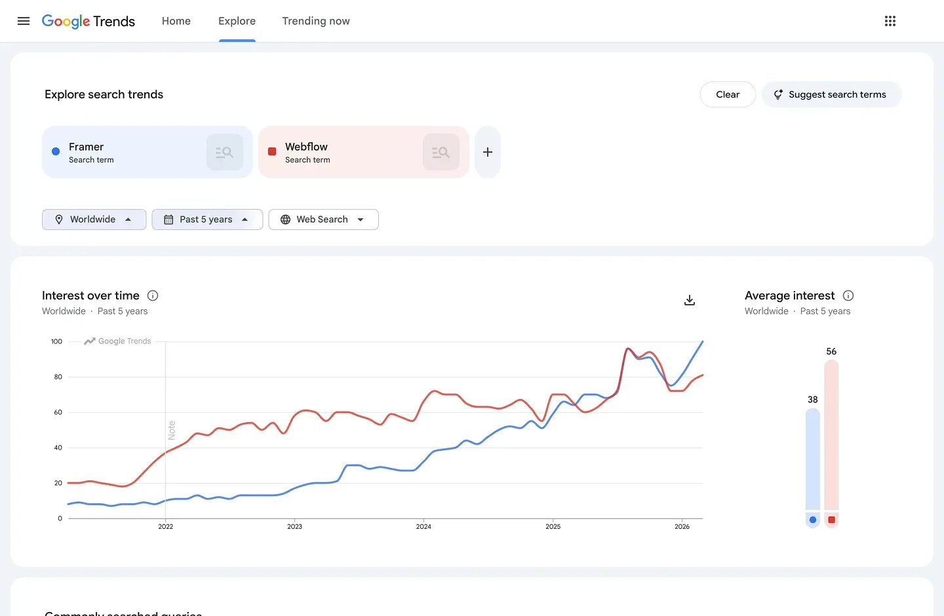
Task: Show info for Interest over time
Action: click(x=153, y=296)
